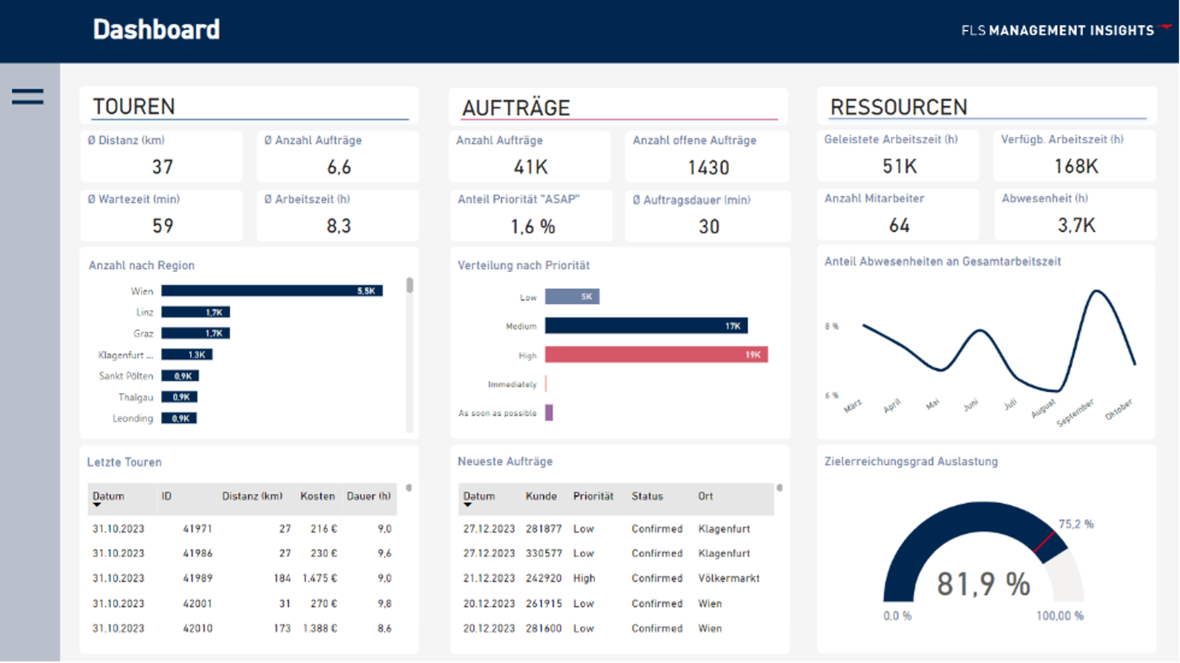The image size is (1180, 663).
Task: Click Anzahl Mitarbeiter value 64
Action: point(899,225)
